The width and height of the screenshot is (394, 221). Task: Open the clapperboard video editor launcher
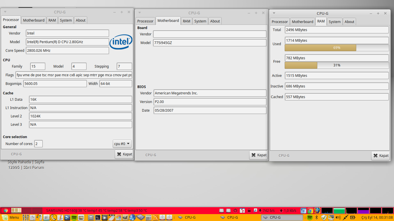tap(111, 217)
